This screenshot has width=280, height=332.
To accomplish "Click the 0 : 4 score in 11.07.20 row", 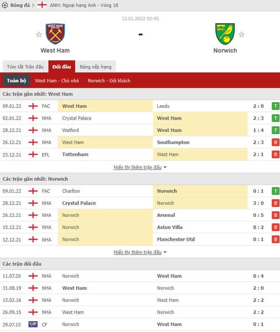I will (x=258, y=276).
